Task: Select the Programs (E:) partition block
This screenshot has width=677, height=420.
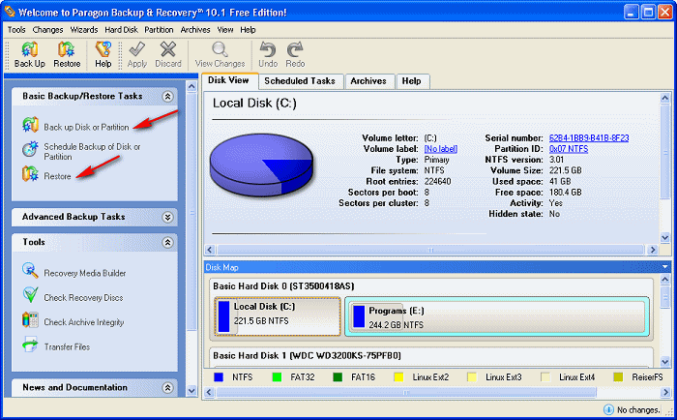Action: tap(497, 316)
